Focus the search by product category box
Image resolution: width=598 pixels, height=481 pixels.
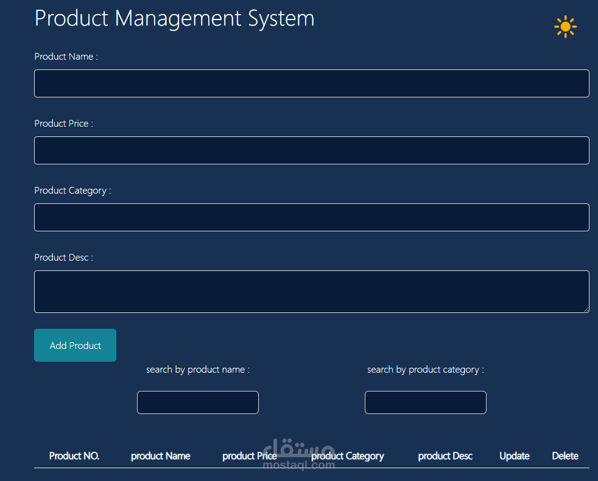point(425,402)
